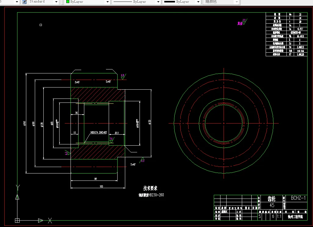Select the 3.2 其余 surface roughness symbol
The width and height of the screenshot is (313, 227).
point(242,22)
